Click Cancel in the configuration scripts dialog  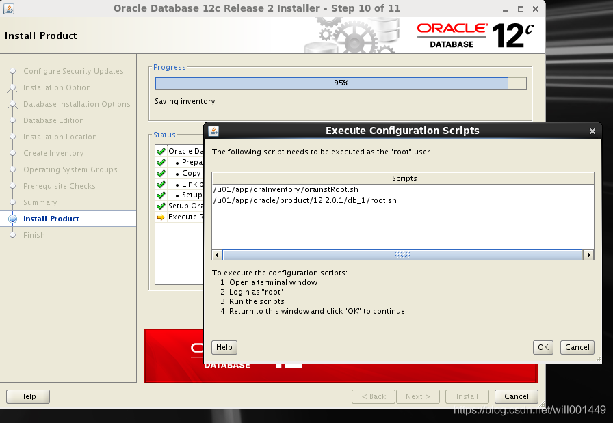pos(577,347)
